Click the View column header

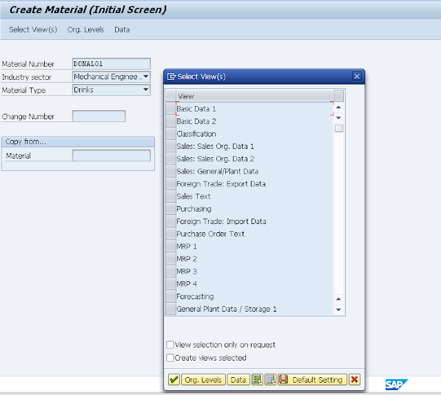254,96
